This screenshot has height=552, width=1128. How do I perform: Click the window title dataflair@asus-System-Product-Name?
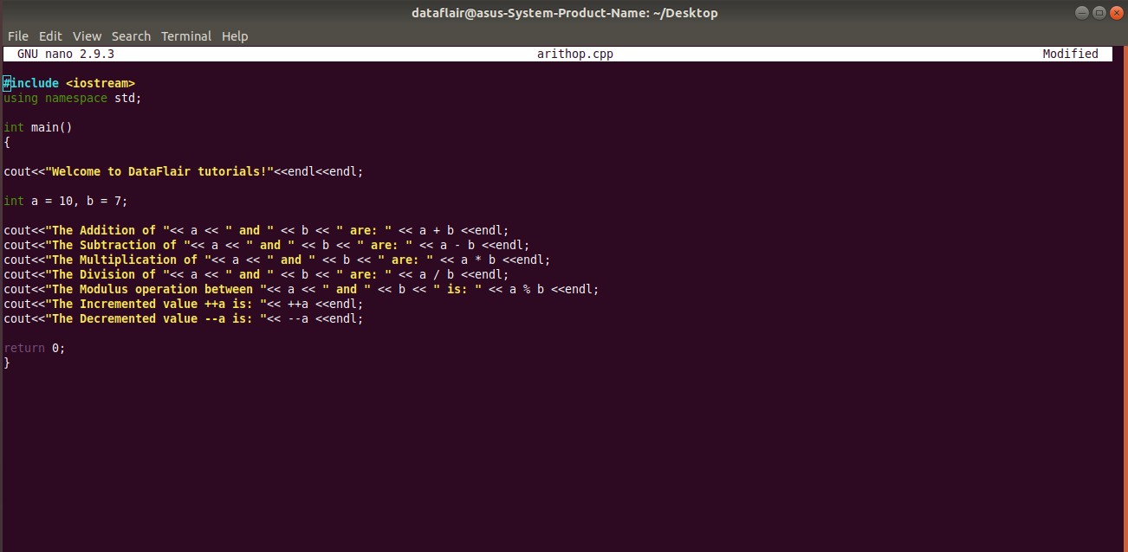[x=564, y=12]
